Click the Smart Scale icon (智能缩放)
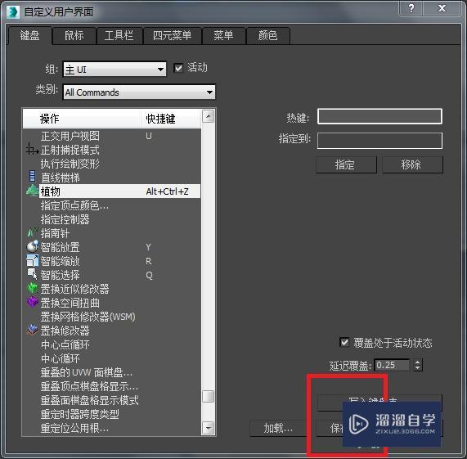 pyautogui.click(x=33, y=261)
